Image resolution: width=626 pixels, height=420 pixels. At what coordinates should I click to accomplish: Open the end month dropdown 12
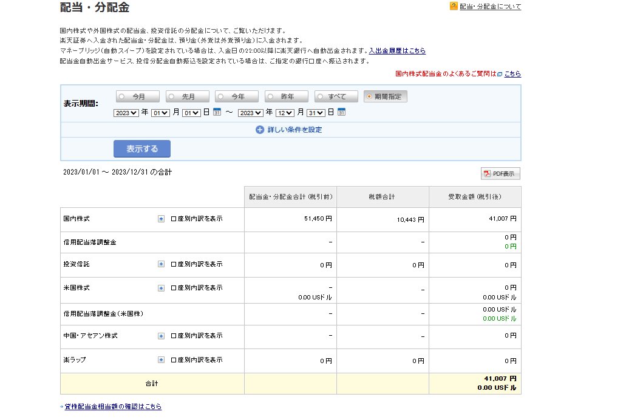coord(285,113)
